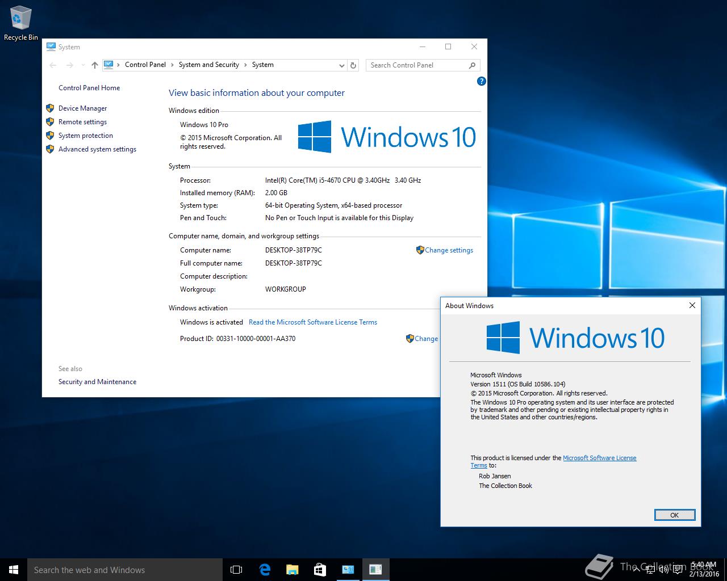Viewport: 727px width, 581px height.
Task: Click Change settings for computer name
Action: click(449, 250)
